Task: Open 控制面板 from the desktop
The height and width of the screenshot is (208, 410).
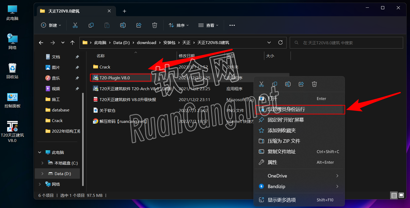Action: coord(12,100)
